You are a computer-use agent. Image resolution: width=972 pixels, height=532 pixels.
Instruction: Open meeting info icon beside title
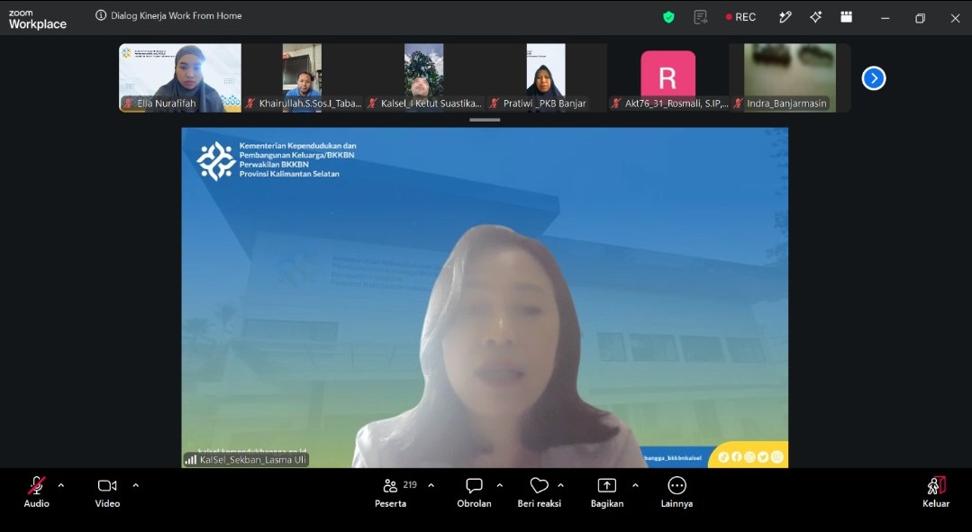click(x=101, y=15)
